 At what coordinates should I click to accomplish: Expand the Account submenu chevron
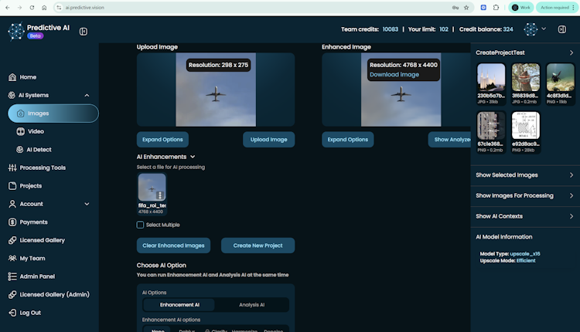87,204
